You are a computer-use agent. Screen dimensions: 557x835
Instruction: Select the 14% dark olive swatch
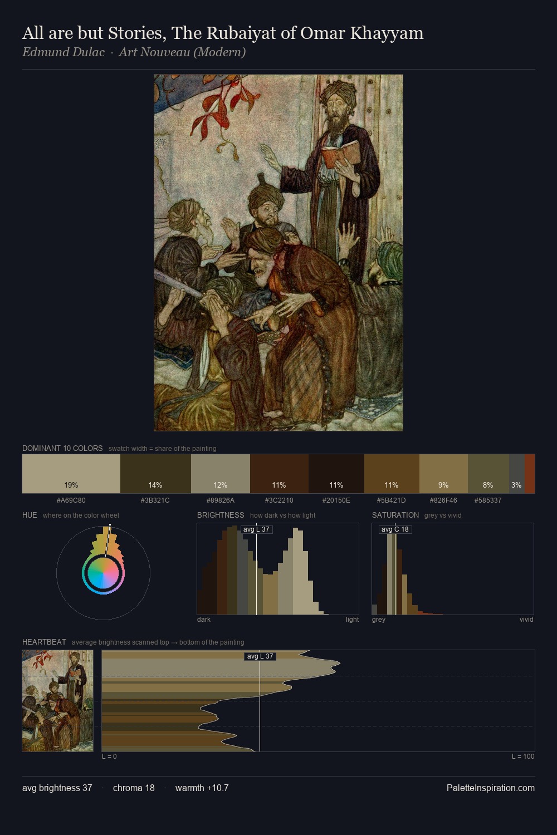tap(155, 474)
